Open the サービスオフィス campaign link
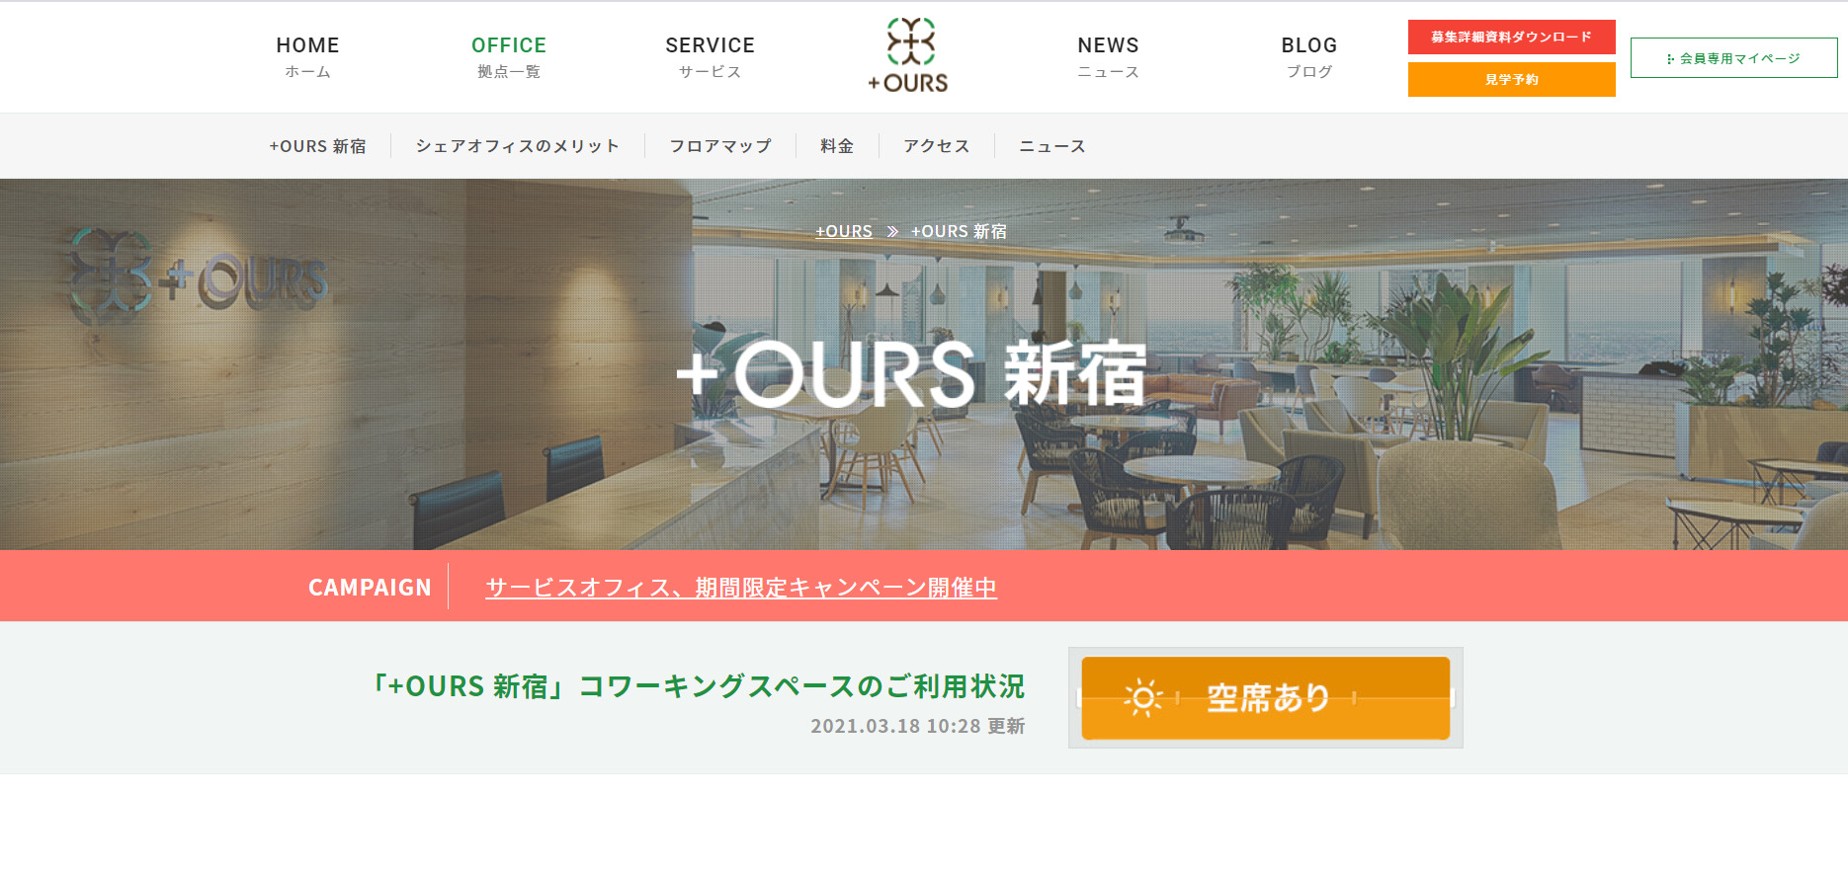 pos(741,587)
